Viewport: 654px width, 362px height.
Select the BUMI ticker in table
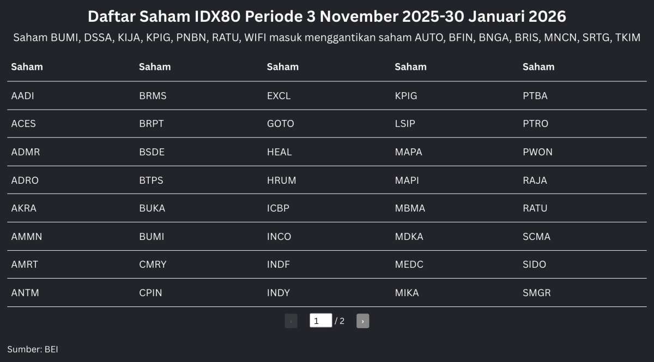152,237
